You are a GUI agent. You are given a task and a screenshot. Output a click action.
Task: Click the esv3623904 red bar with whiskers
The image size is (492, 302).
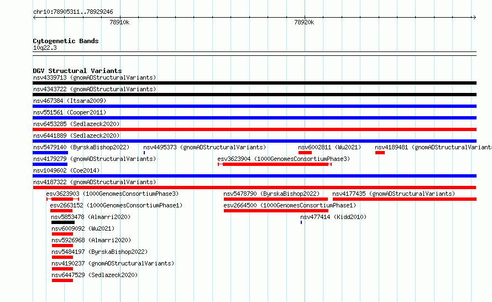(275, 164)
